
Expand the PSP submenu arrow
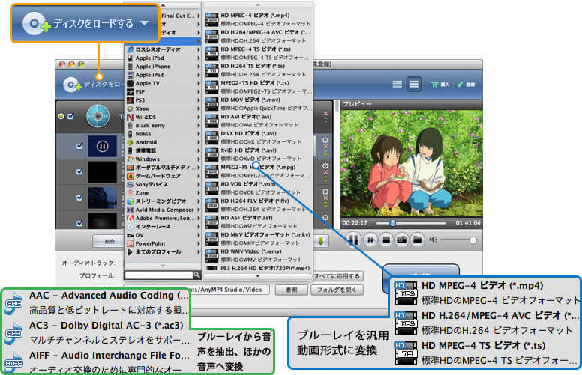(199, 92)
